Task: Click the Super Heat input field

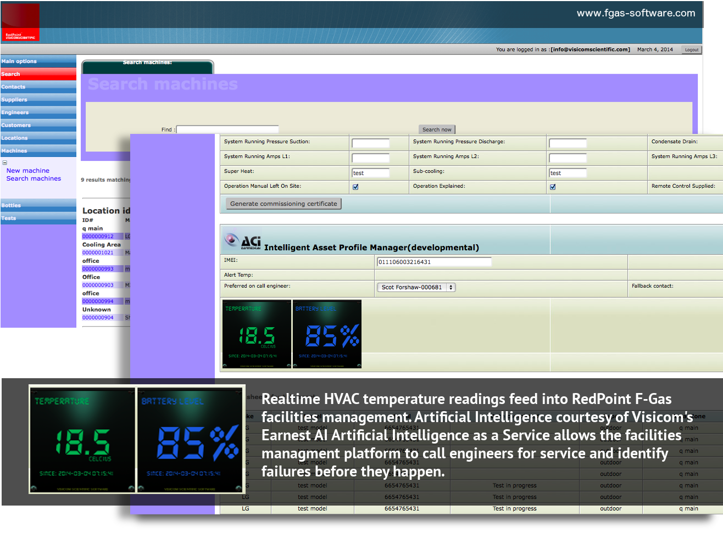Action: pyautogui.click(x=370, y=173)
